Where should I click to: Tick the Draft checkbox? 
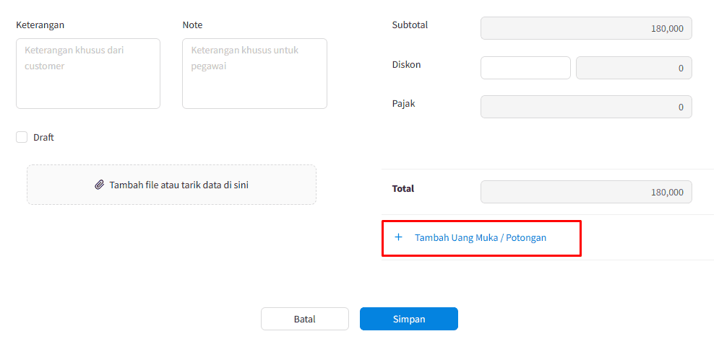[x=22, y=137]
